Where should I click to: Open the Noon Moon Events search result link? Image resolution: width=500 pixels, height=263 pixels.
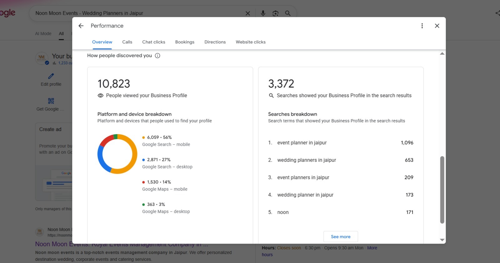pyautogui.click(x=122, y=244)
